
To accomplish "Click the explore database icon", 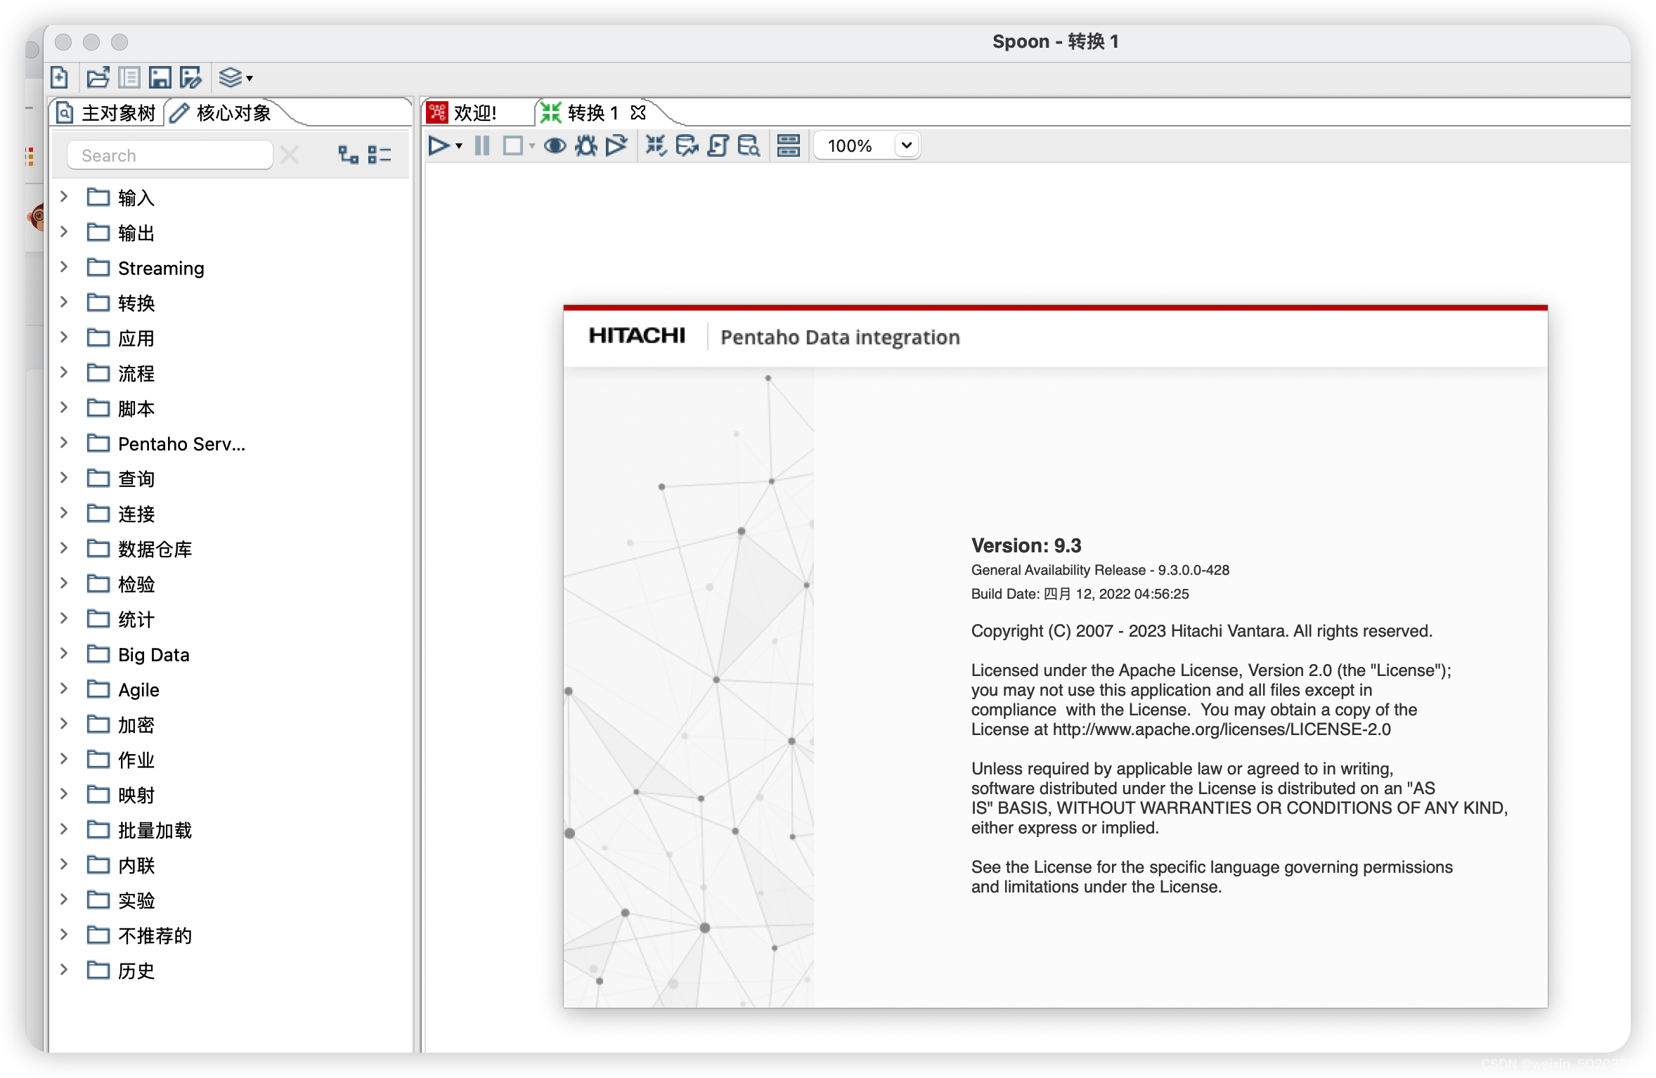I will point(749,146).
